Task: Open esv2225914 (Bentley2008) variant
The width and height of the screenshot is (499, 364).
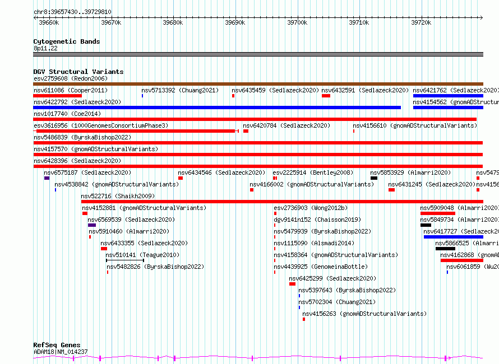Action: click(x=313, y=172)
